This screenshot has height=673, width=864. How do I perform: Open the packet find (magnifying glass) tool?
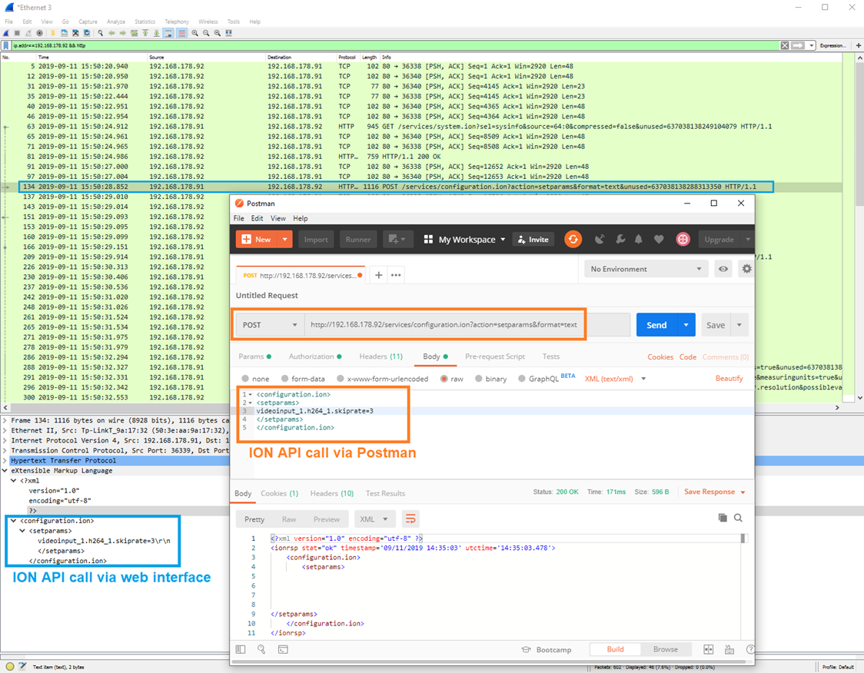pos(100,34)
